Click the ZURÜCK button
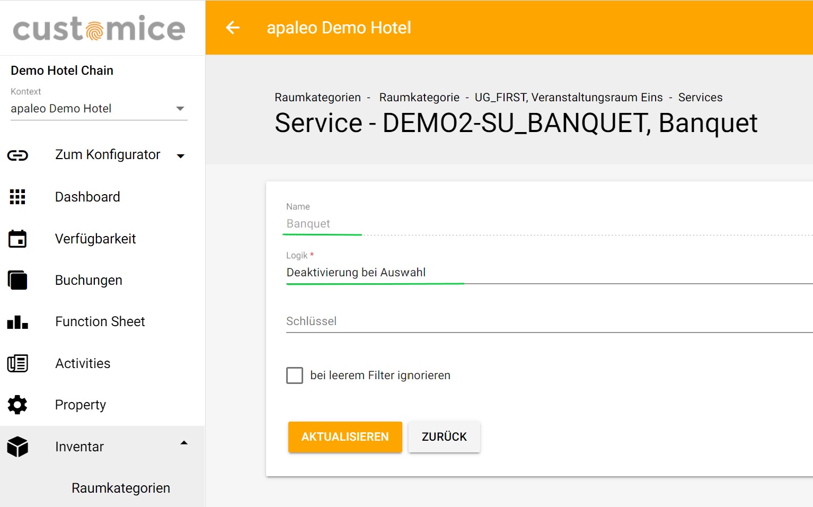 [444, 437]
